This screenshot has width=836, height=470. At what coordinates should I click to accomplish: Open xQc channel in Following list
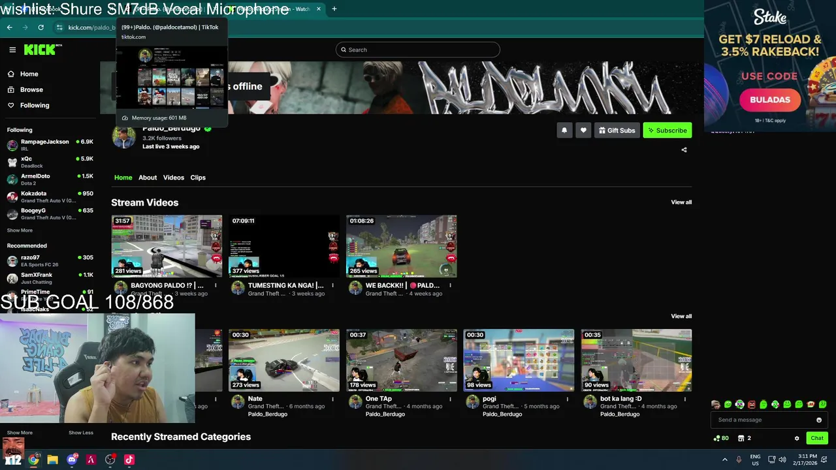click(50, 162)
